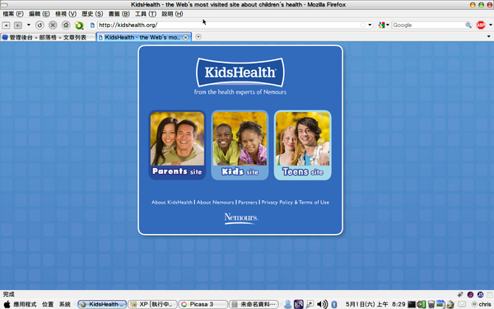Open the Partners link
Screen dimensions: 494x309
(248, 203)
